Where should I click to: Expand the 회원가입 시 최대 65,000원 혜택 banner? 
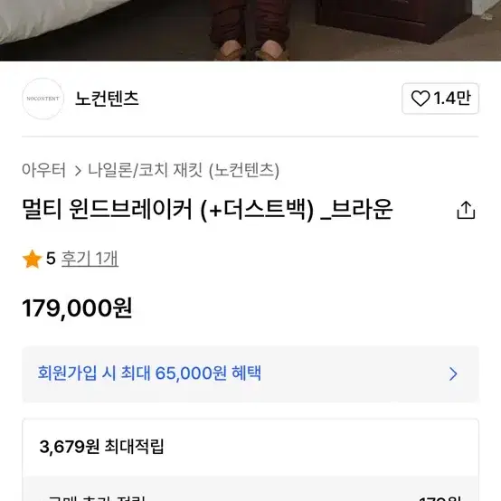tap(250, 373)
